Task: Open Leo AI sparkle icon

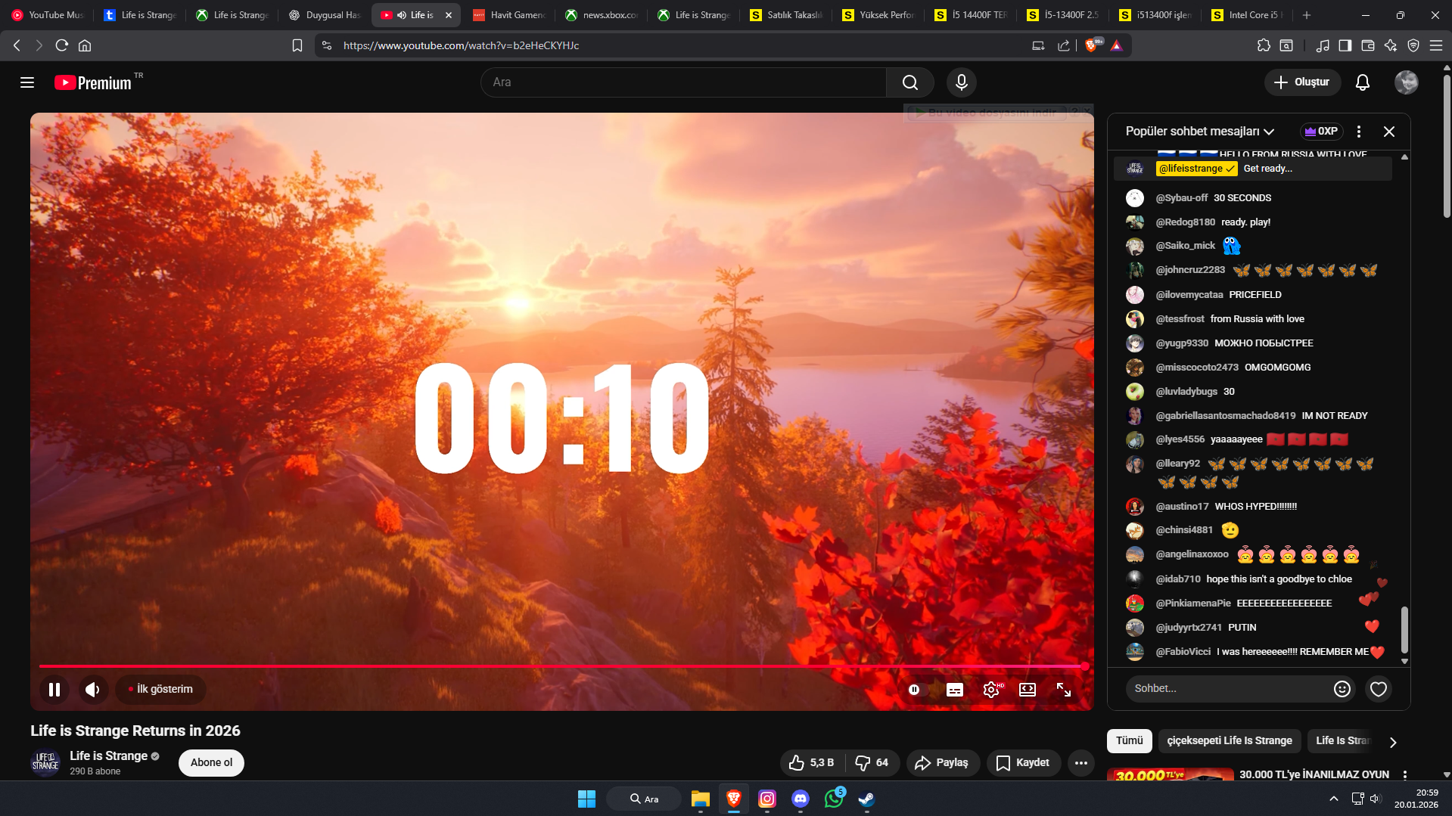Action: coord(1391,45)
